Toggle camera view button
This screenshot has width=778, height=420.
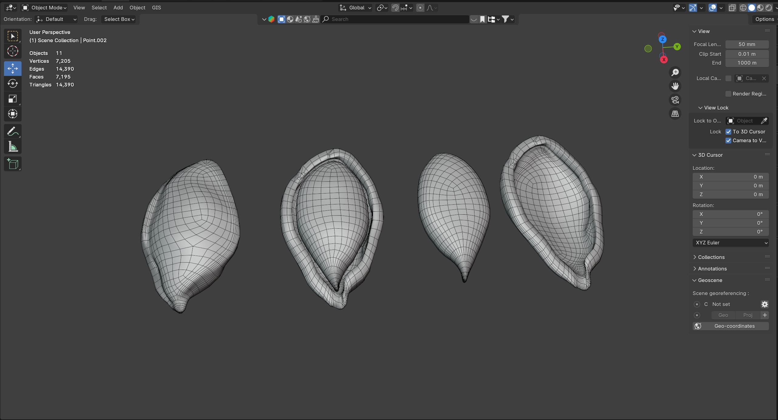675,100
